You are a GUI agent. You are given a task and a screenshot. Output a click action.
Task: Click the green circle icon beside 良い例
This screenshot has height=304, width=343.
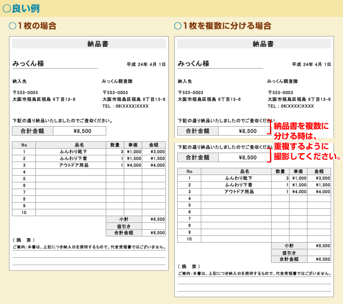tap(7, 8)
